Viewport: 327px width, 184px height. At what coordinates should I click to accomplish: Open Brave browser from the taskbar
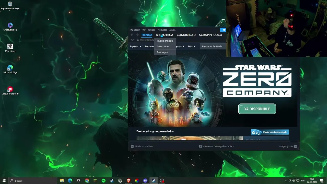pyautogui.click(x=129, y=181)
